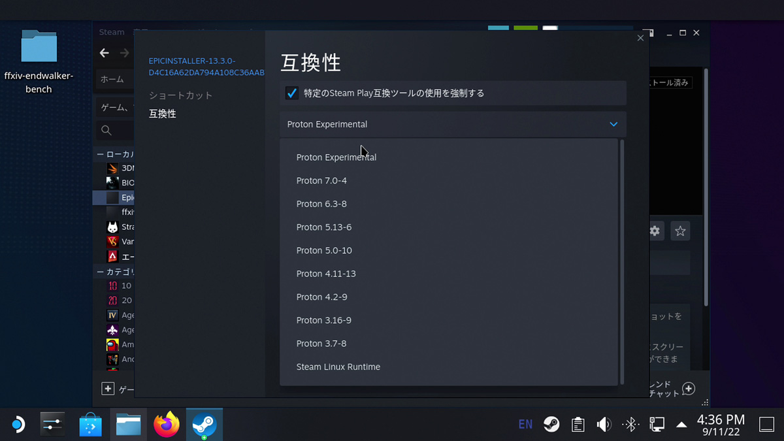
Task: Click the plus icon to add a game
Action: coord(108,389)
